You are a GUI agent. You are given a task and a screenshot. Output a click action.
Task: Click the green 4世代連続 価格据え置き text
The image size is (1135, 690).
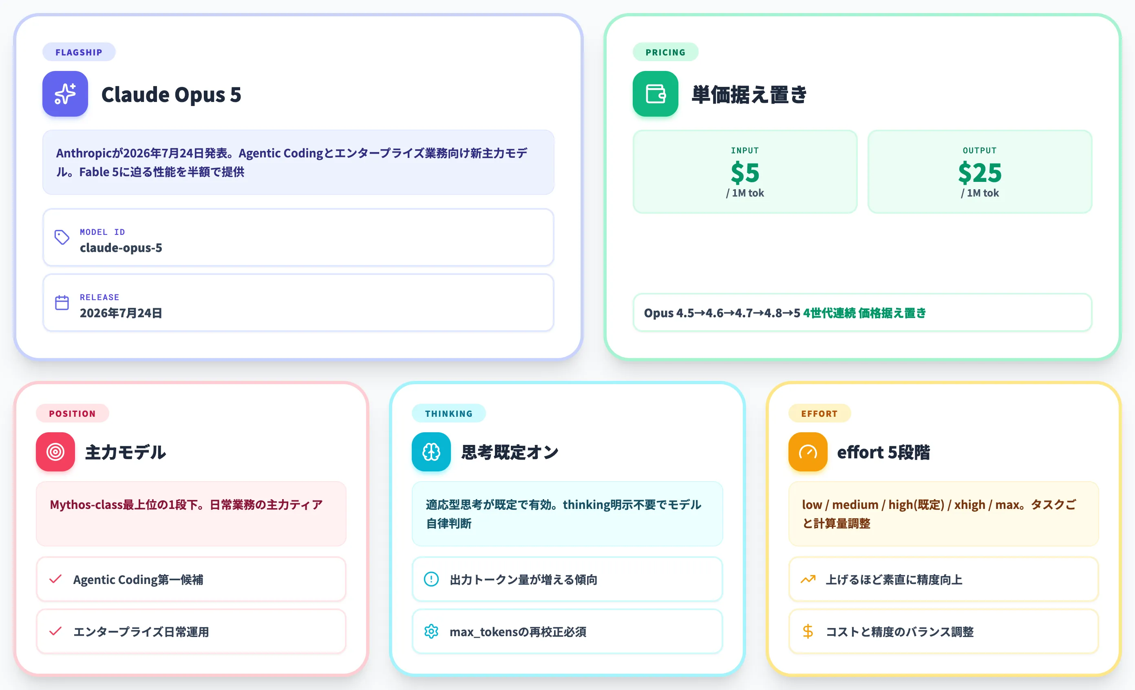pyautogui.click(x=865, y=313)
